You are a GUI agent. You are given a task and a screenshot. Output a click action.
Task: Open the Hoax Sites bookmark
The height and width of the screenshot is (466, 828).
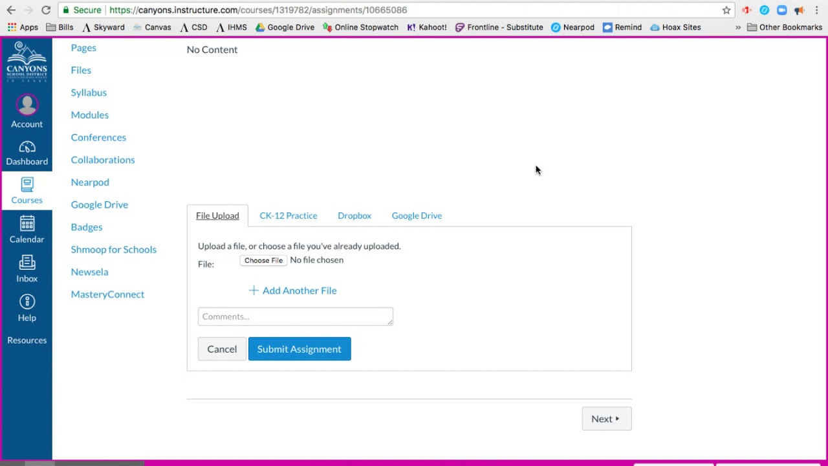675,27
